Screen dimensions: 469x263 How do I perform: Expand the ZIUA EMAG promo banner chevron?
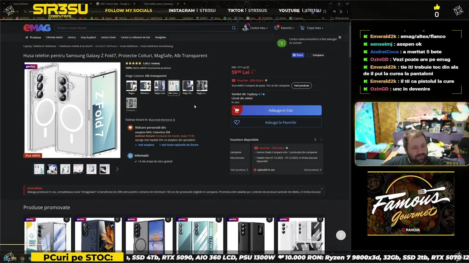[x=322, y=189]
